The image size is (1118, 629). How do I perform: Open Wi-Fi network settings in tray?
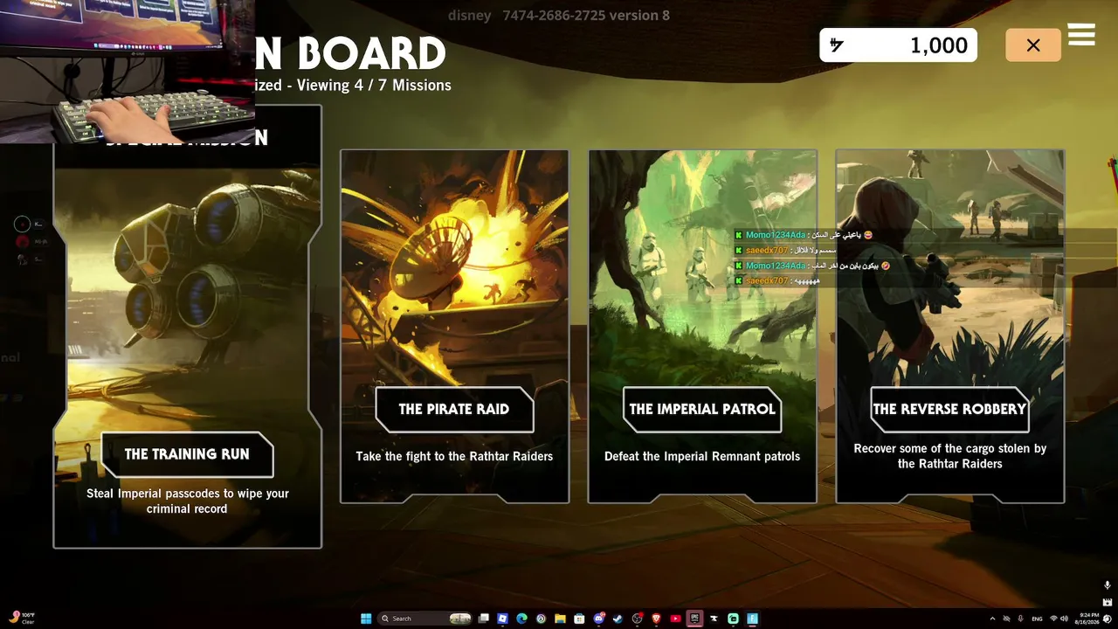[1053, 619]
